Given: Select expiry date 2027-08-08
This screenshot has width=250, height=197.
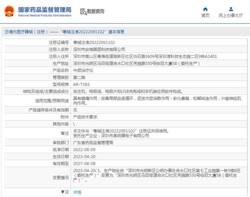Looking at the screenshot, I should (x=84, y=164).
